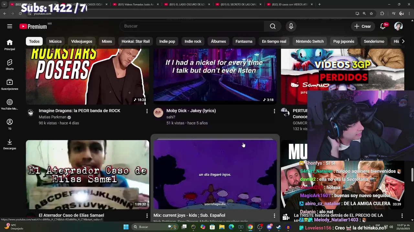The height and width of the screenshot is (232, 414).
Task: Play the 'un día llegaré lejos' mix thumbnail
Action: [215, 175]
